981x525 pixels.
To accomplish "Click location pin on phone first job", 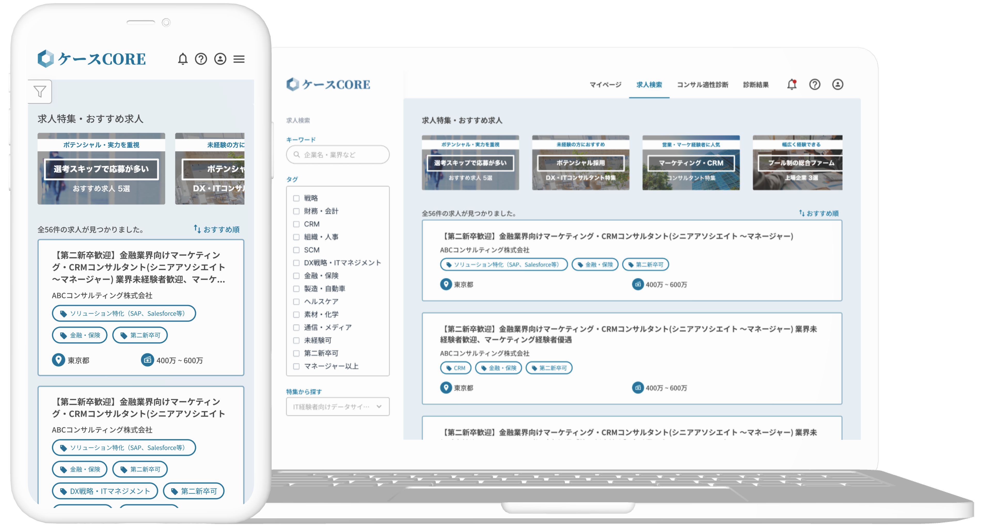I will point(58,360).
